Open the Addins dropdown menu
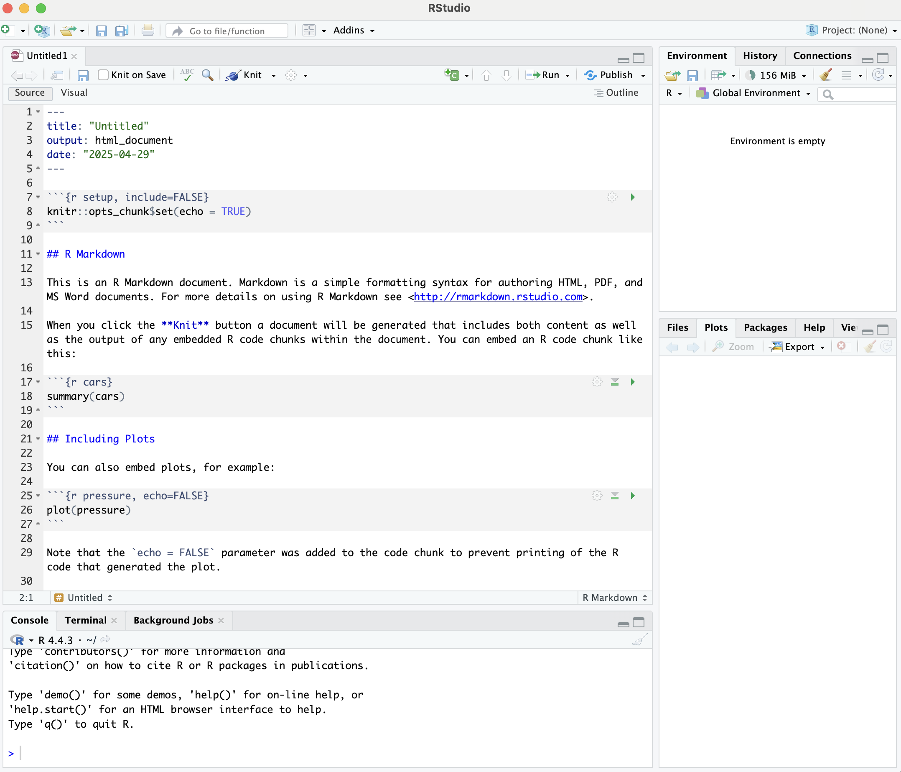Image resolution: width=901 pixels, height=772 pixels. coord(354,31)
